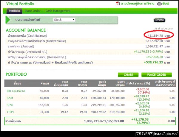Click SAM quantity 60,000
This screenshot has height=137, width=179.
coord(44,98)
